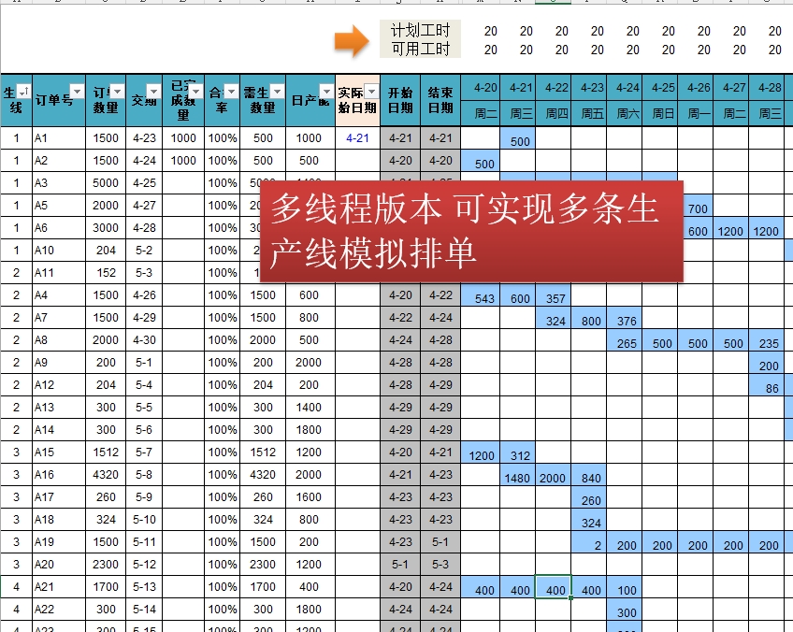Open the 已完成数量 filter dropdown

[195, 92]
